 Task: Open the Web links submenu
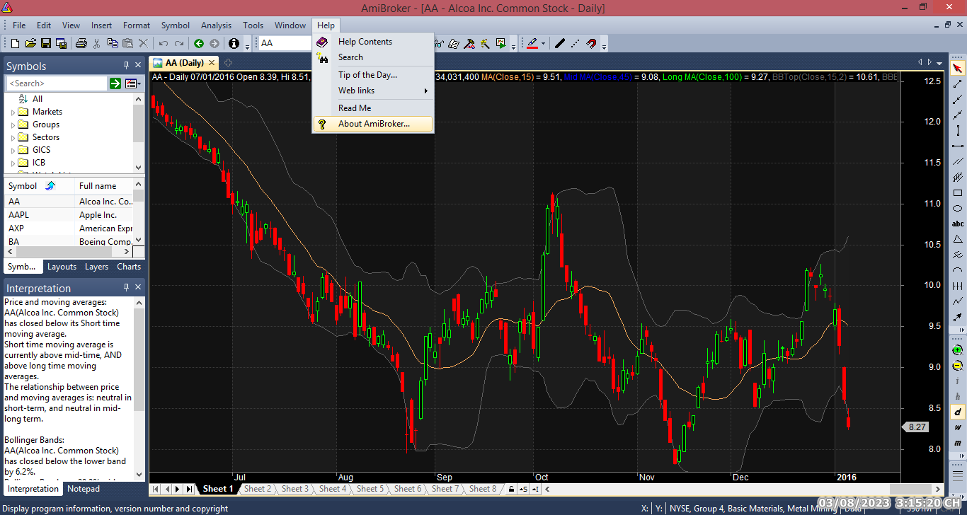coord(373,91)
